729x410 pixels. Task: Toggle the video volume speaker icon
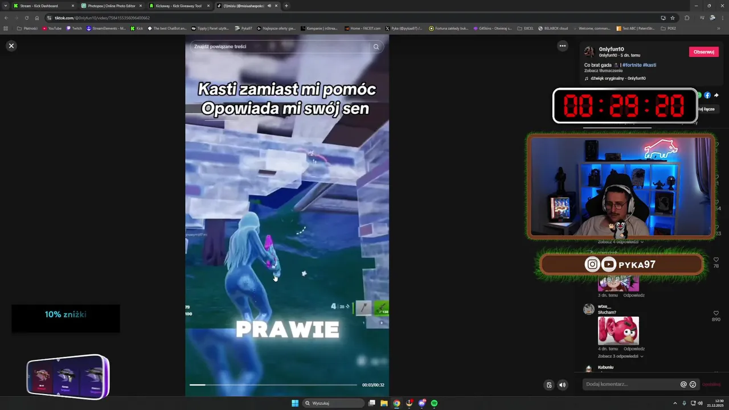tap(562, 385)
